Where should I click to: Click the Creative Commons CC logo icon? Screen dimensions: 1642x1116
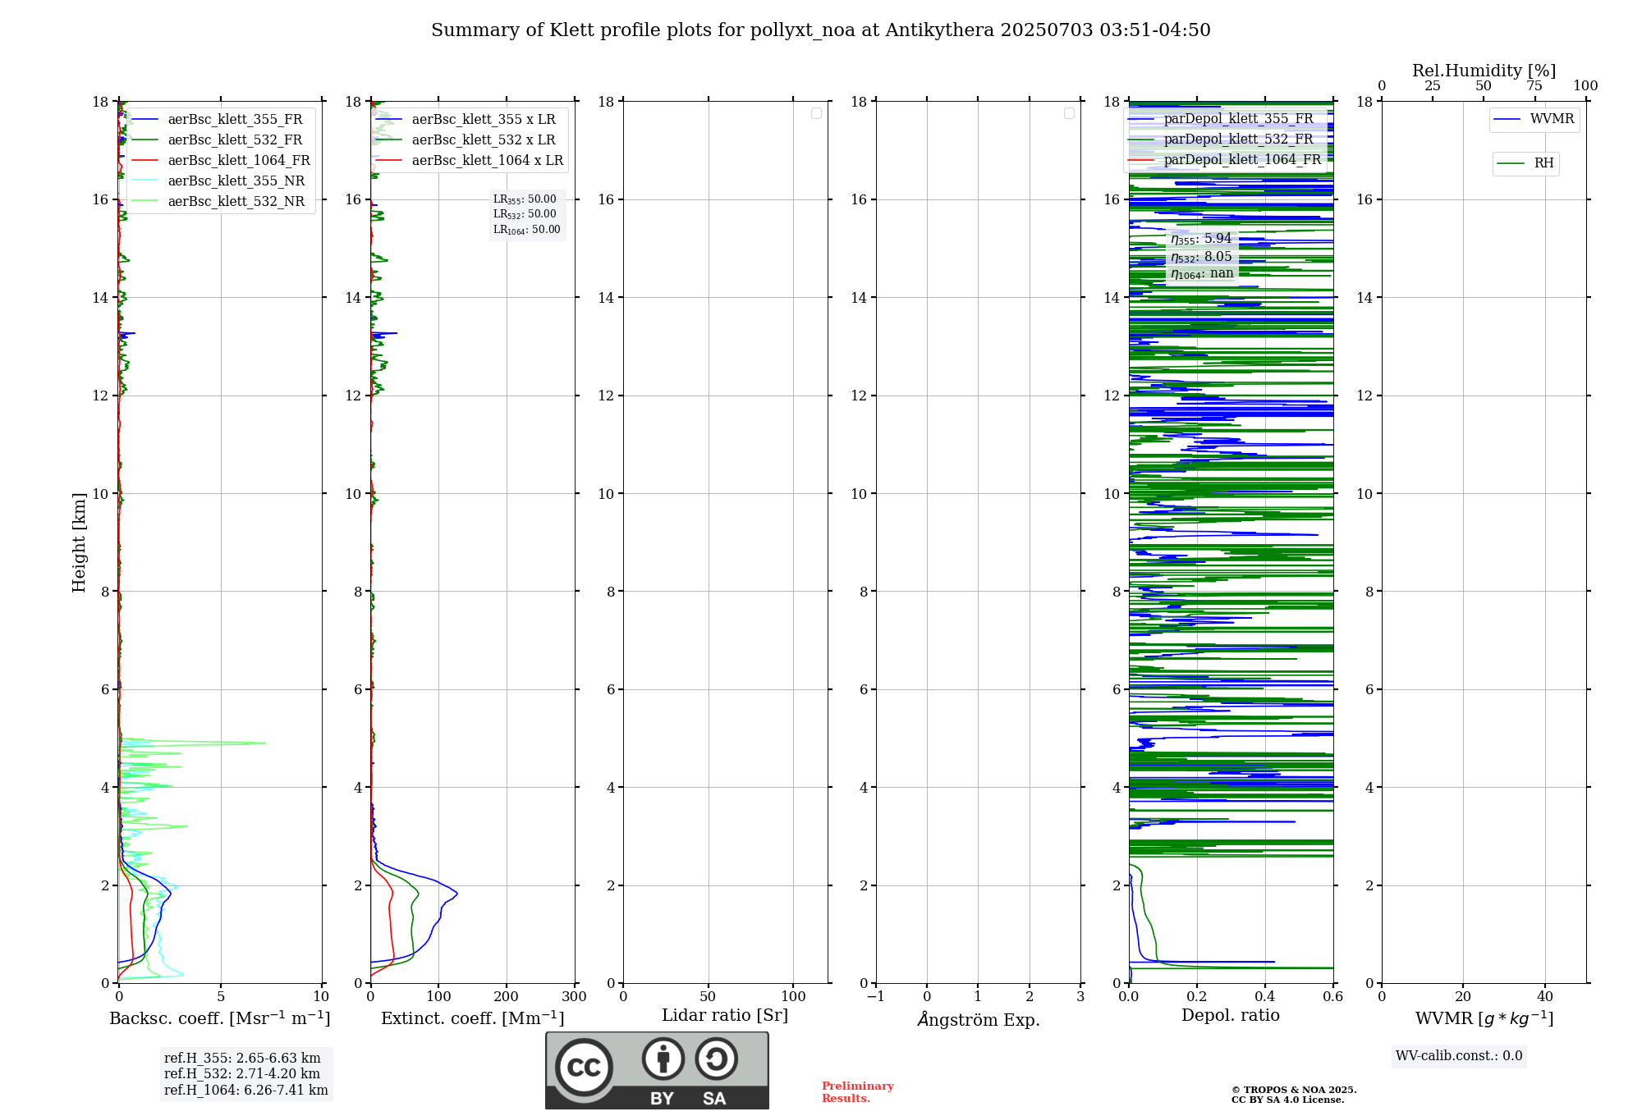point(584,1068)
